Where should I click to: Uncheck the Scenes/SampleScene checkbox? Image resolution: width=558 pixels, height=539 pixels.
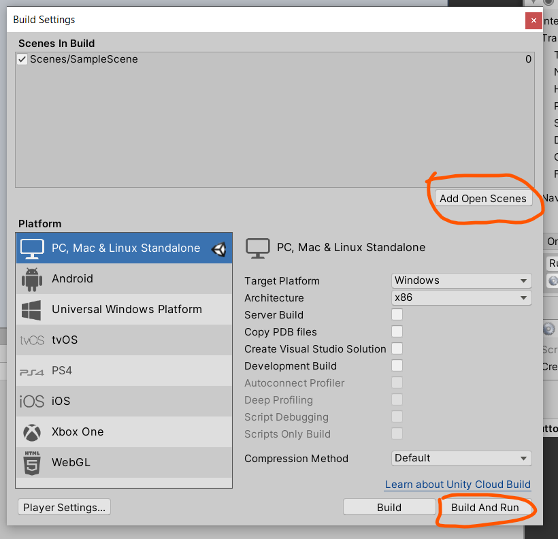point(22,59)
